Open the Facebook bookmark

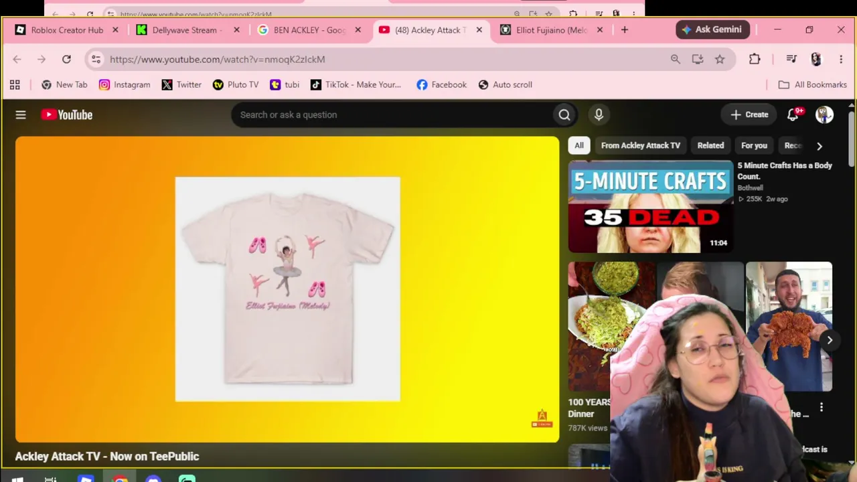441,85
